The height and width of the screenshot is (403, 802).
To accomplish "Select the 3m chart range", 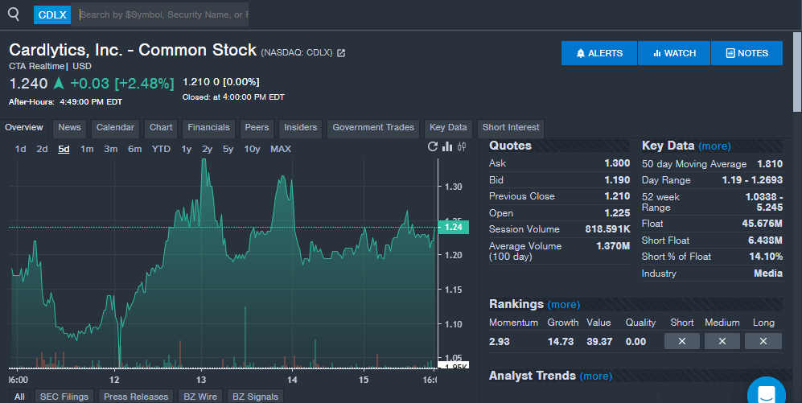I will pos(110,149).
